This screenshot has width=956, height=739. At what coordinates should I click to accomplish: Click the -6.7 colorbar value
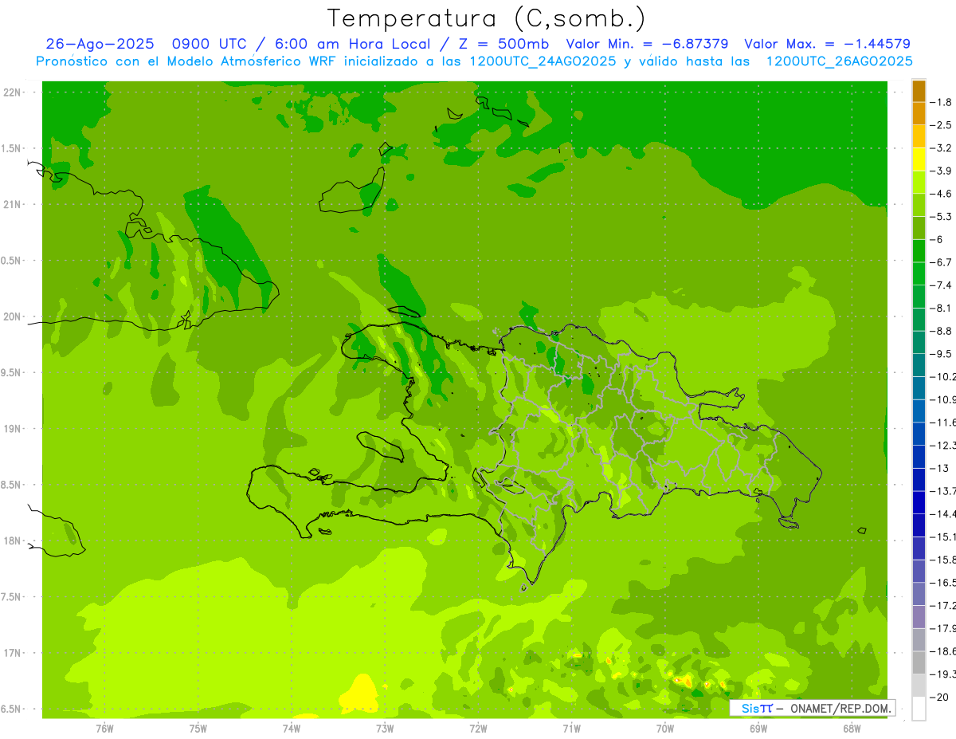click(x=940, y=261)
